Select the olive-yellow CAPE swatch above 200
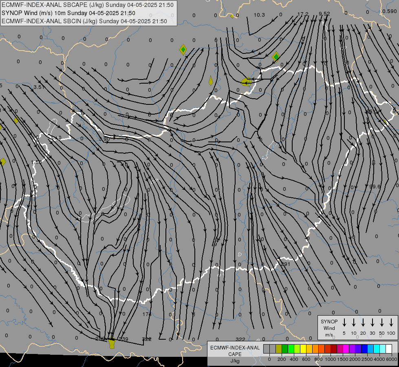The height and width of the screenshot is (367, 399). tap(279, 349)
